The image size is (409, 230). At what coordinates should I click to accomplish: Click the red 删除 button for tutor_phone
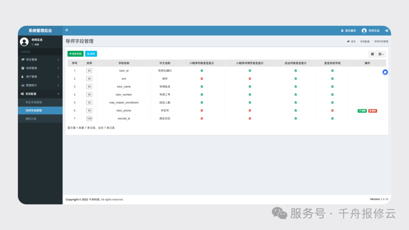(373, 111)
